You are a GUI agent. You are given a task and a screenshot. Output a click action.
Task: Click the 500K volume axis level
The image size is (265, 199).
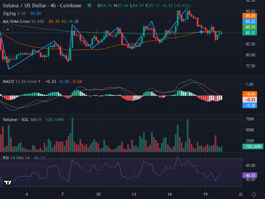tap(250, 130)
